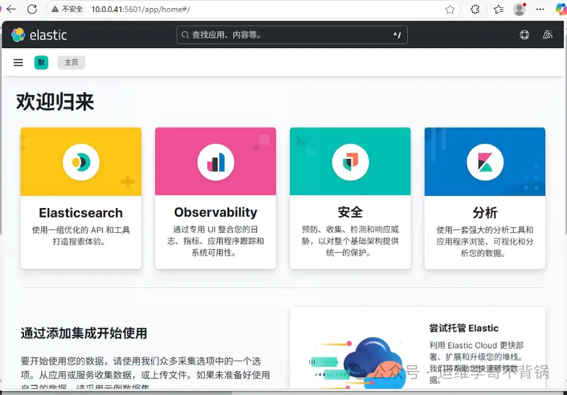The image size is (567, 395).
Task: Open the newsfeed icon in header
Action: [x=548, y=35]
